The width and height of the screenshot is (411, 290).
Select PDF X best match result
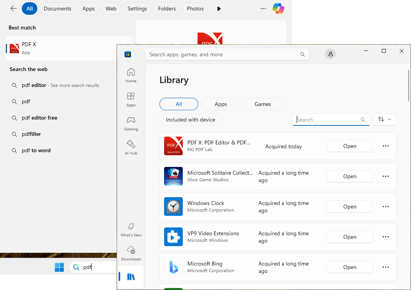pyautogui.click(x=61, y=49)
